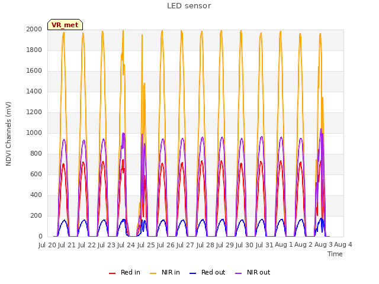Click the 0 y-axis tick label
The height and width of the screenshot is (284, 379).
click(x=40, y=237)
